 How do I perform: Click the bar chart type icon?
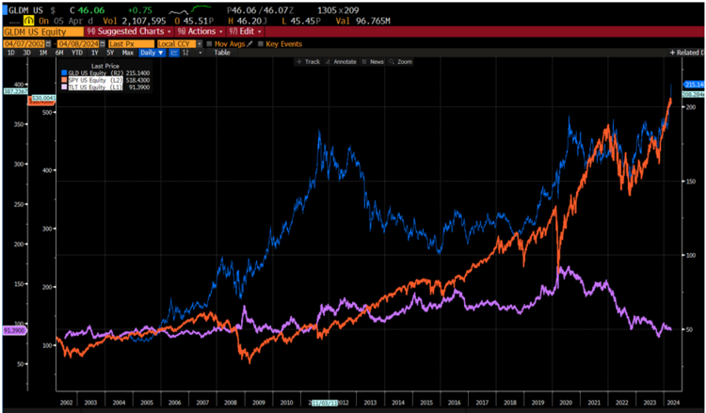(x=185, y=53)
